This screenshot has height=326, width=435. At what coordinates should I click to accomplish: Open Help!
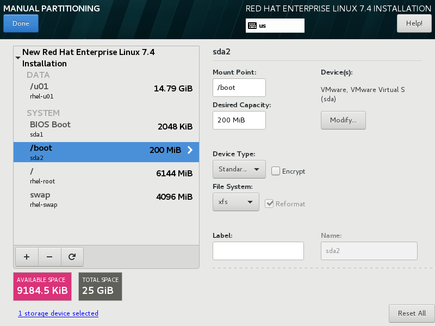coord(414,23)
